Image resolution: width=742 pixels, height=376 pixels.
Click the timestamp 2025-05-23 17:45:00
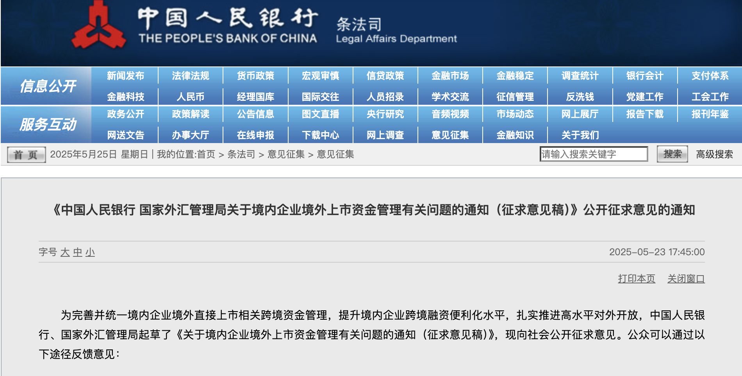click(657, 252)
